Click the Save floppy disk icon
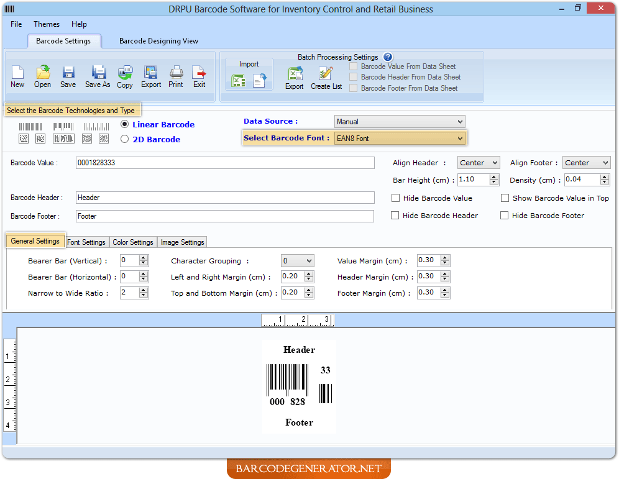 68,72
